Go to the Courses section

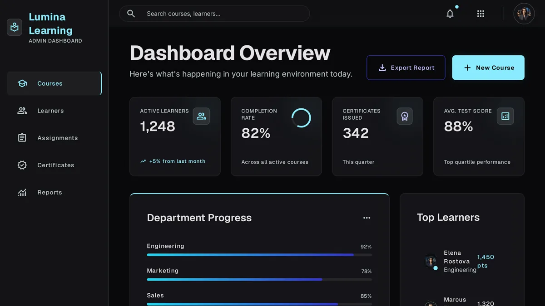click(54, 83)
